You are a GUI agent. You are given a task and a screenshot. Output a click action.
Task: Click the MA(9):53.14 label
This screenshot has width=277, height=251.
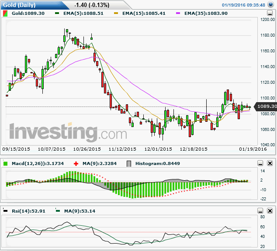coord(80,211)
